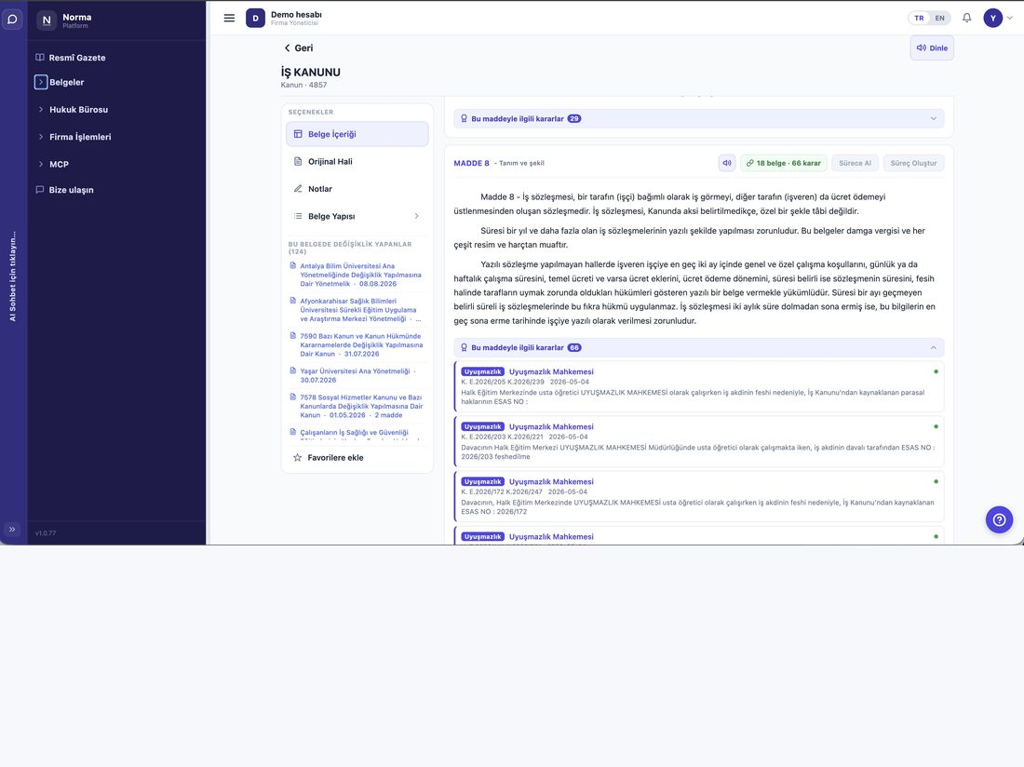The image size is (1024, 767).
Task: Open the Notlar option
Action: click(357, 189)
